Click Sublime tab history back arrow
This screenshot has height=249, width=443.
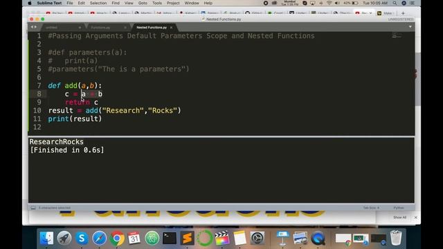(x=32, y=27)
